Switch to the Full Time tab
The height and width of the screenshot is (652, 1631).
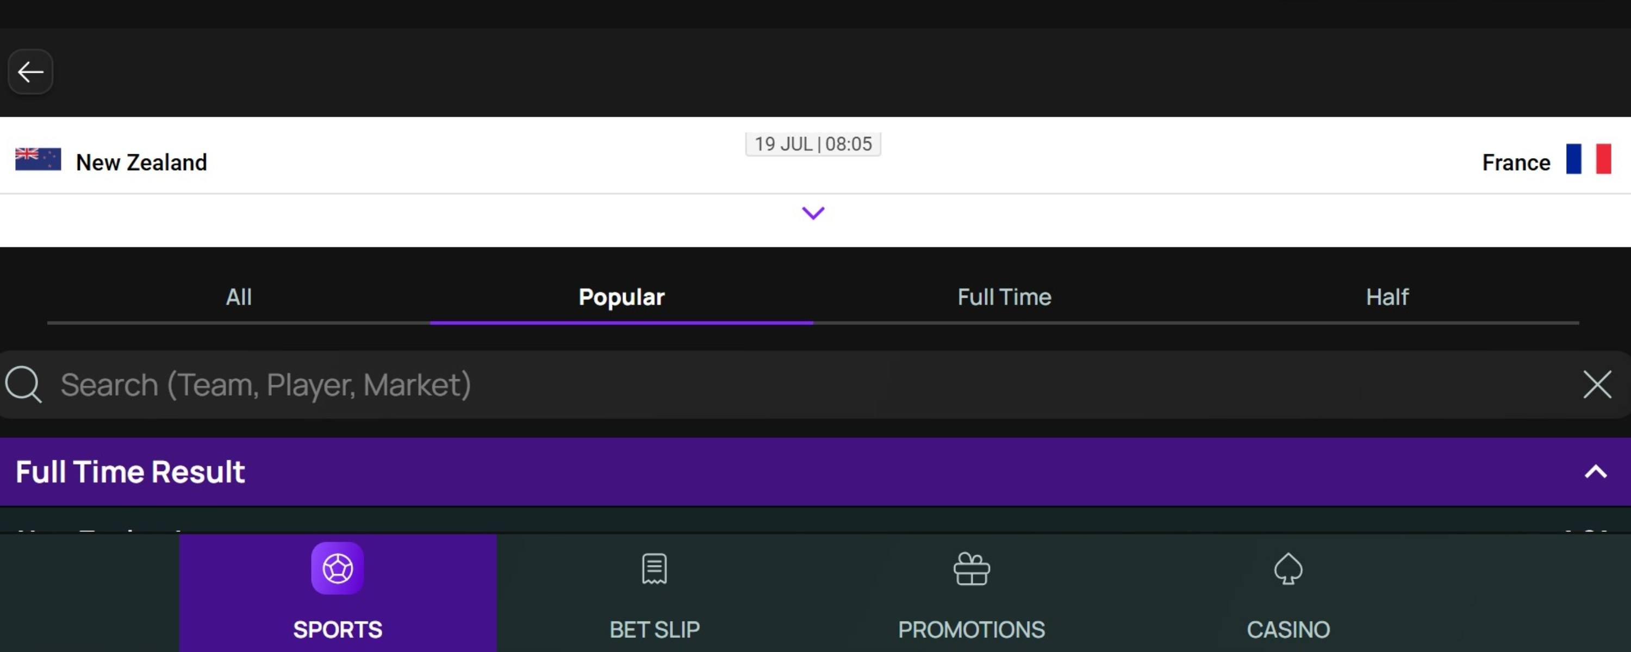(x=1004, y=297)
